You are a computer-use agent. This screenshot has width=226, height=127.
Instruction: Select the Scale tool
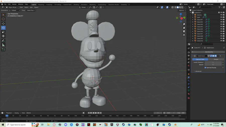[x=3, y=32]
